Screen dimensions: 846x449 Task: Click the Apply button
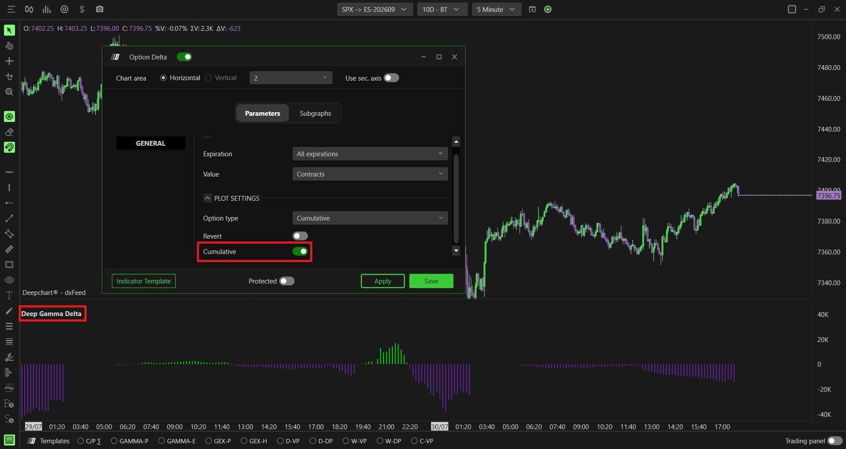click(x=383, y=281)
